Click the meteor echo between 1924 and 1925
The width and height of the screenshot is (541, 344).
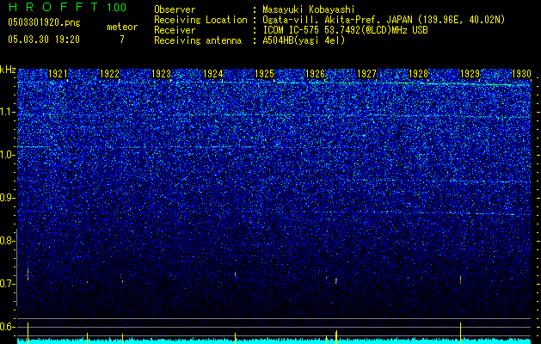[x=236, y=274]
